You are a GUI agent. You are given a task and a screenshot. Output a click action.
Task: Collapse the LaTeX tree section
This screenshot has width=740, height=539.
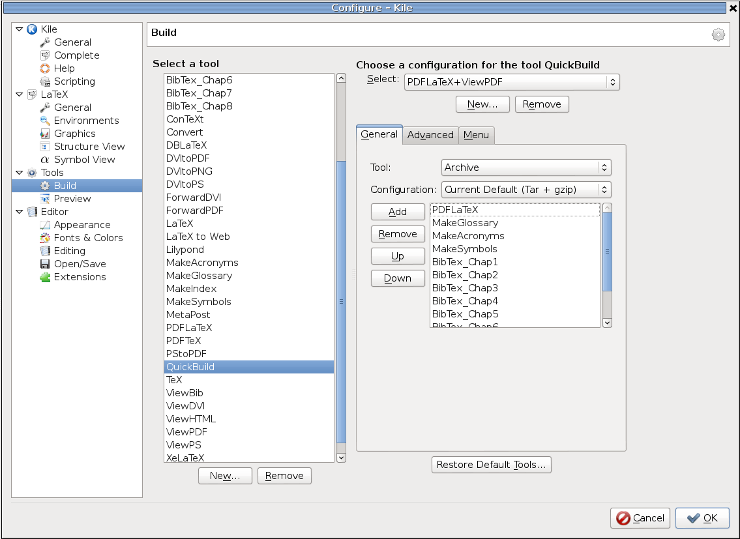pos(20,95)
